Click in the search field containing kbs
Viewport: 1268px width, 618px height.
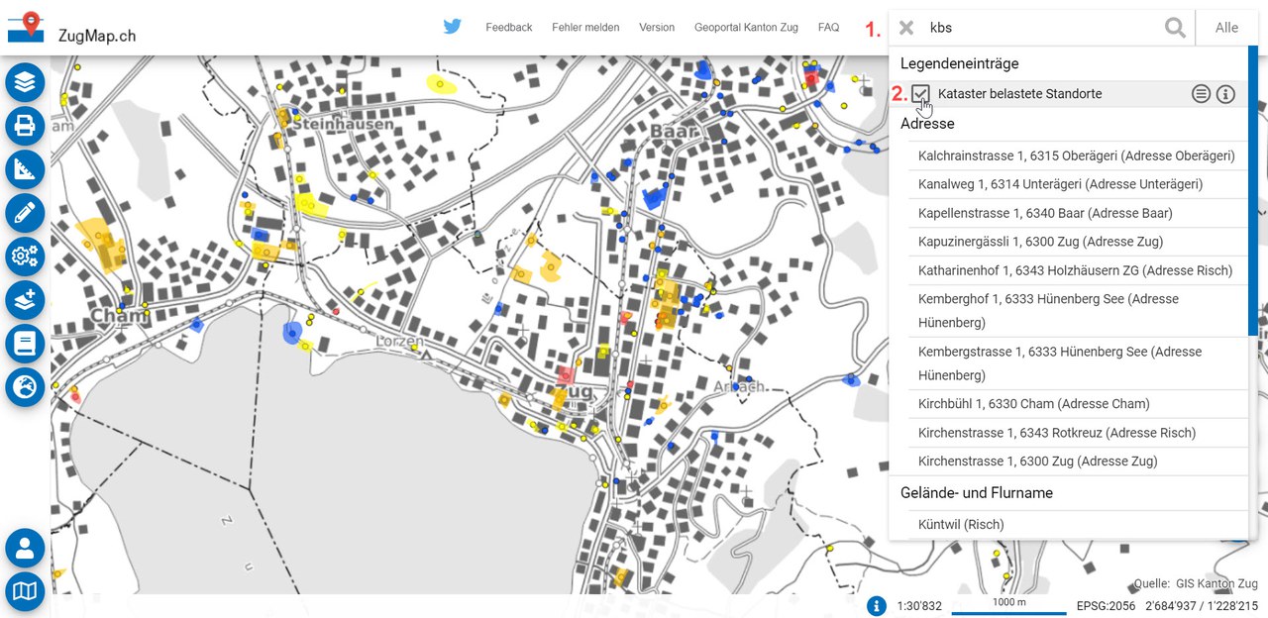tap(1040, 28)
